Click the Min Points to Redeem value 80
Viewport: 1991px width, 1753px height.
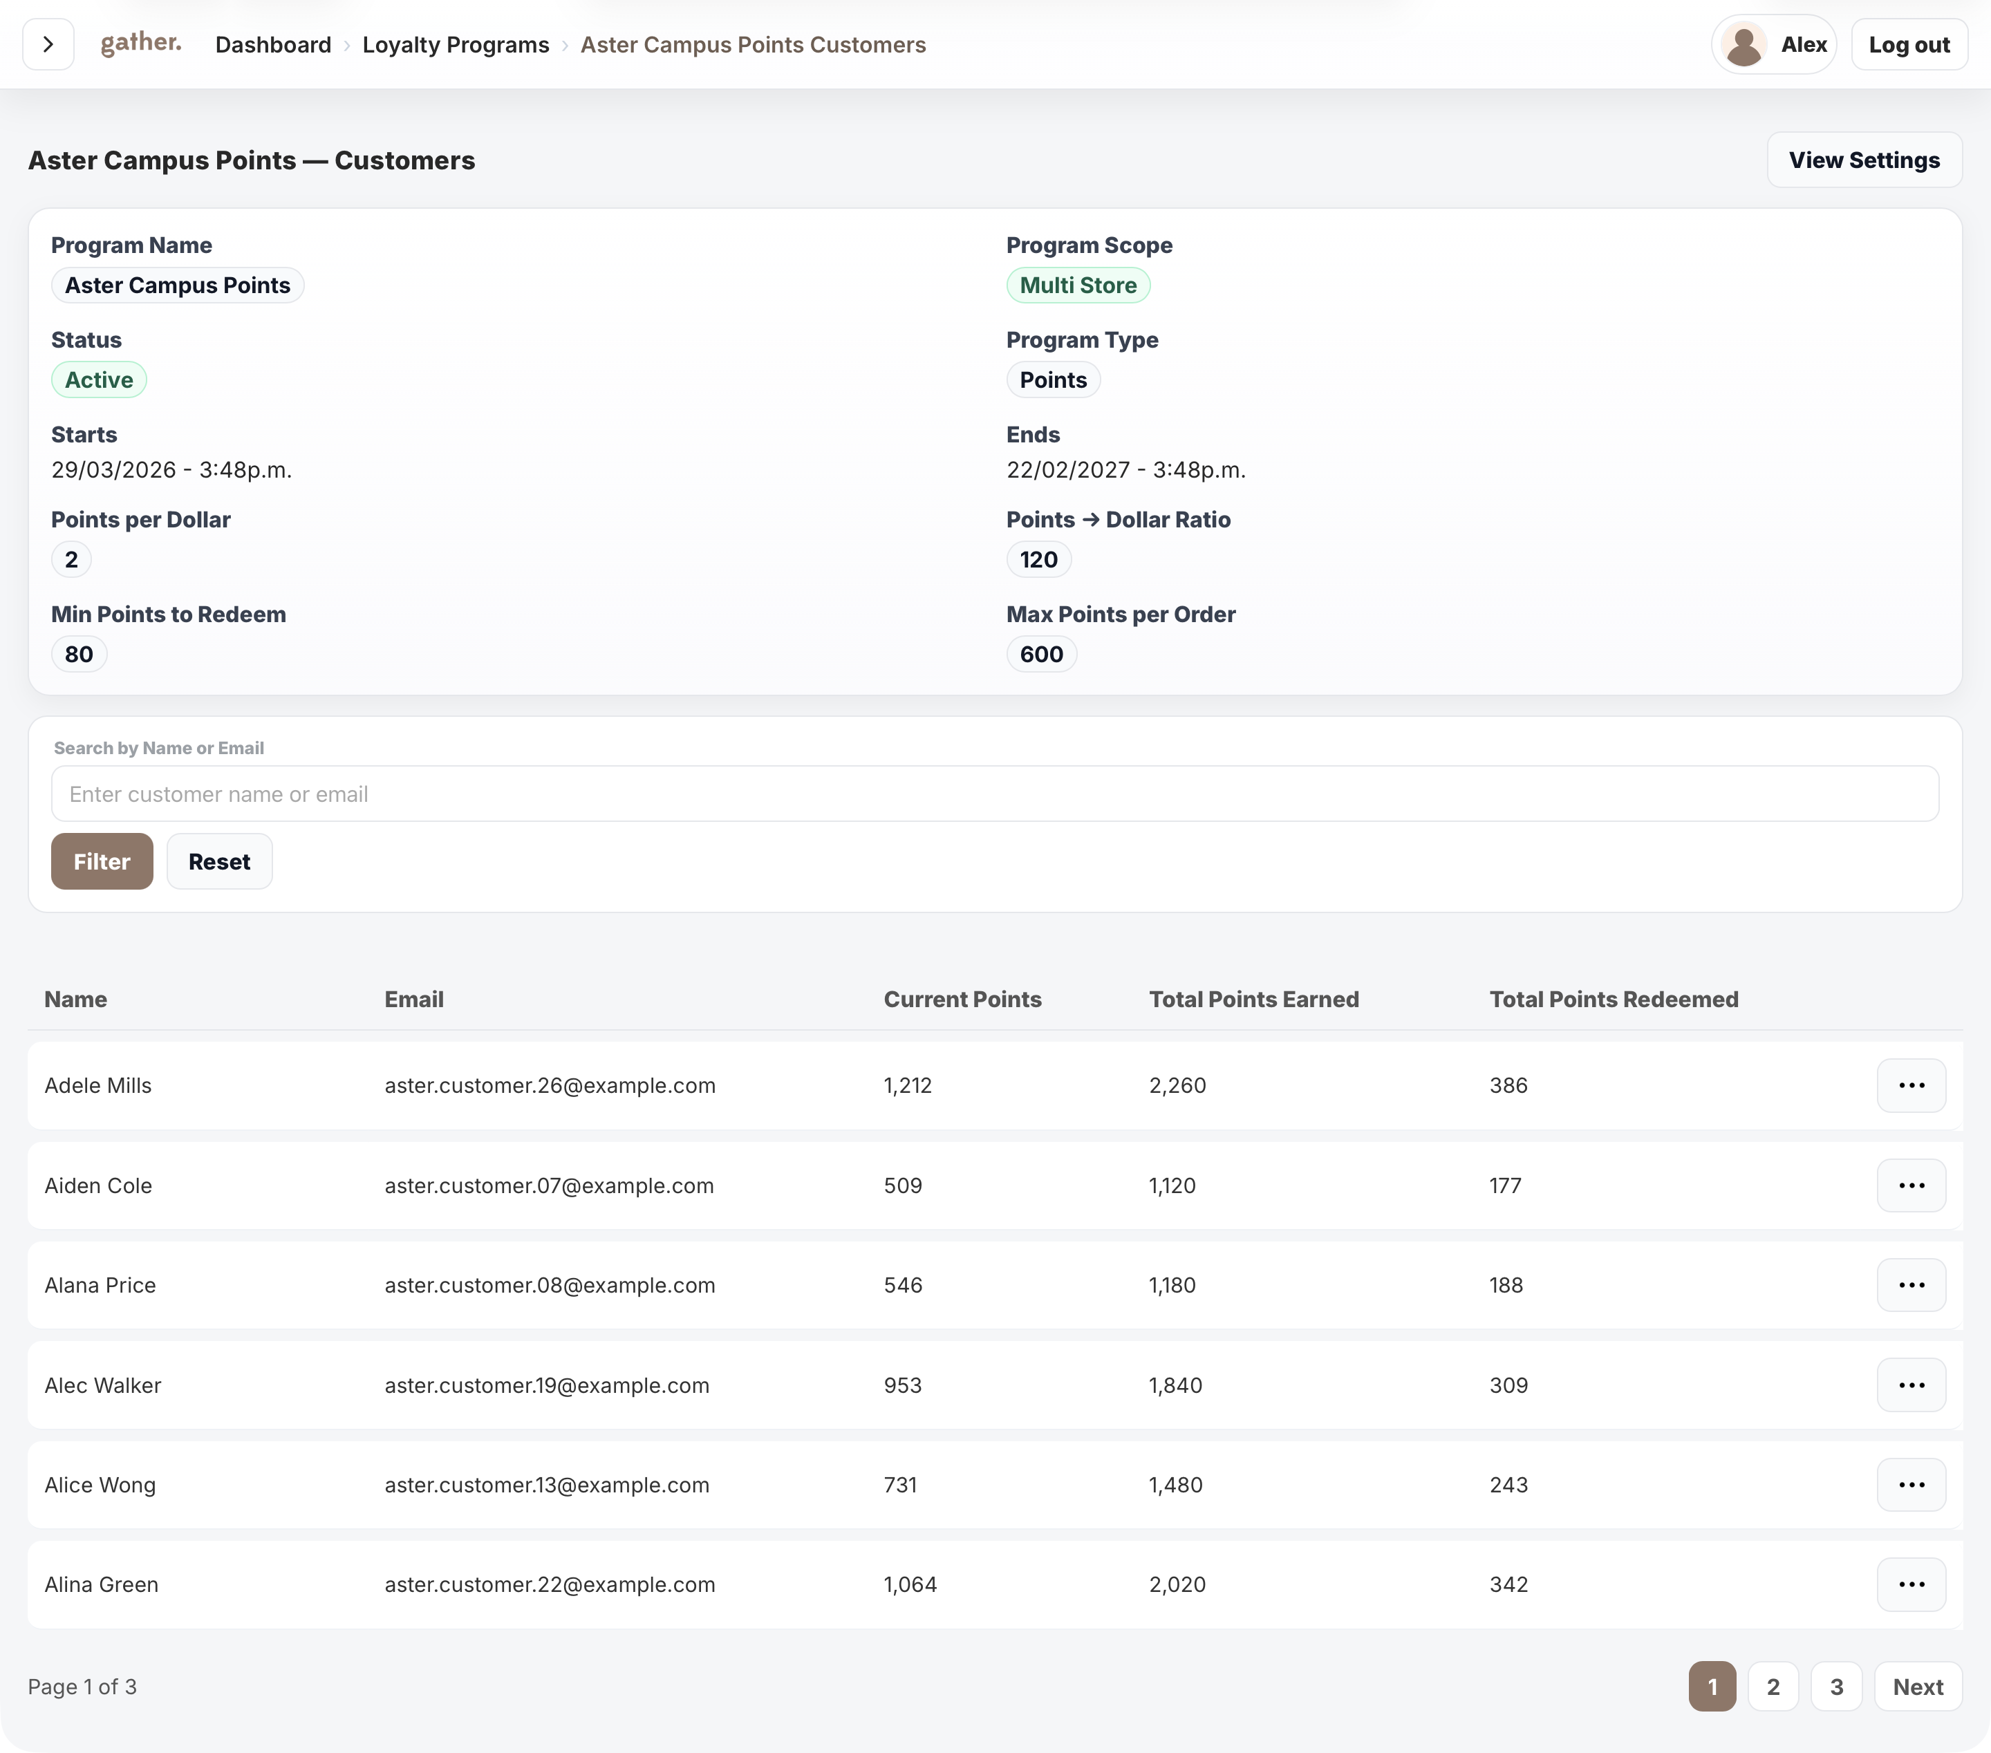point(79,653)
